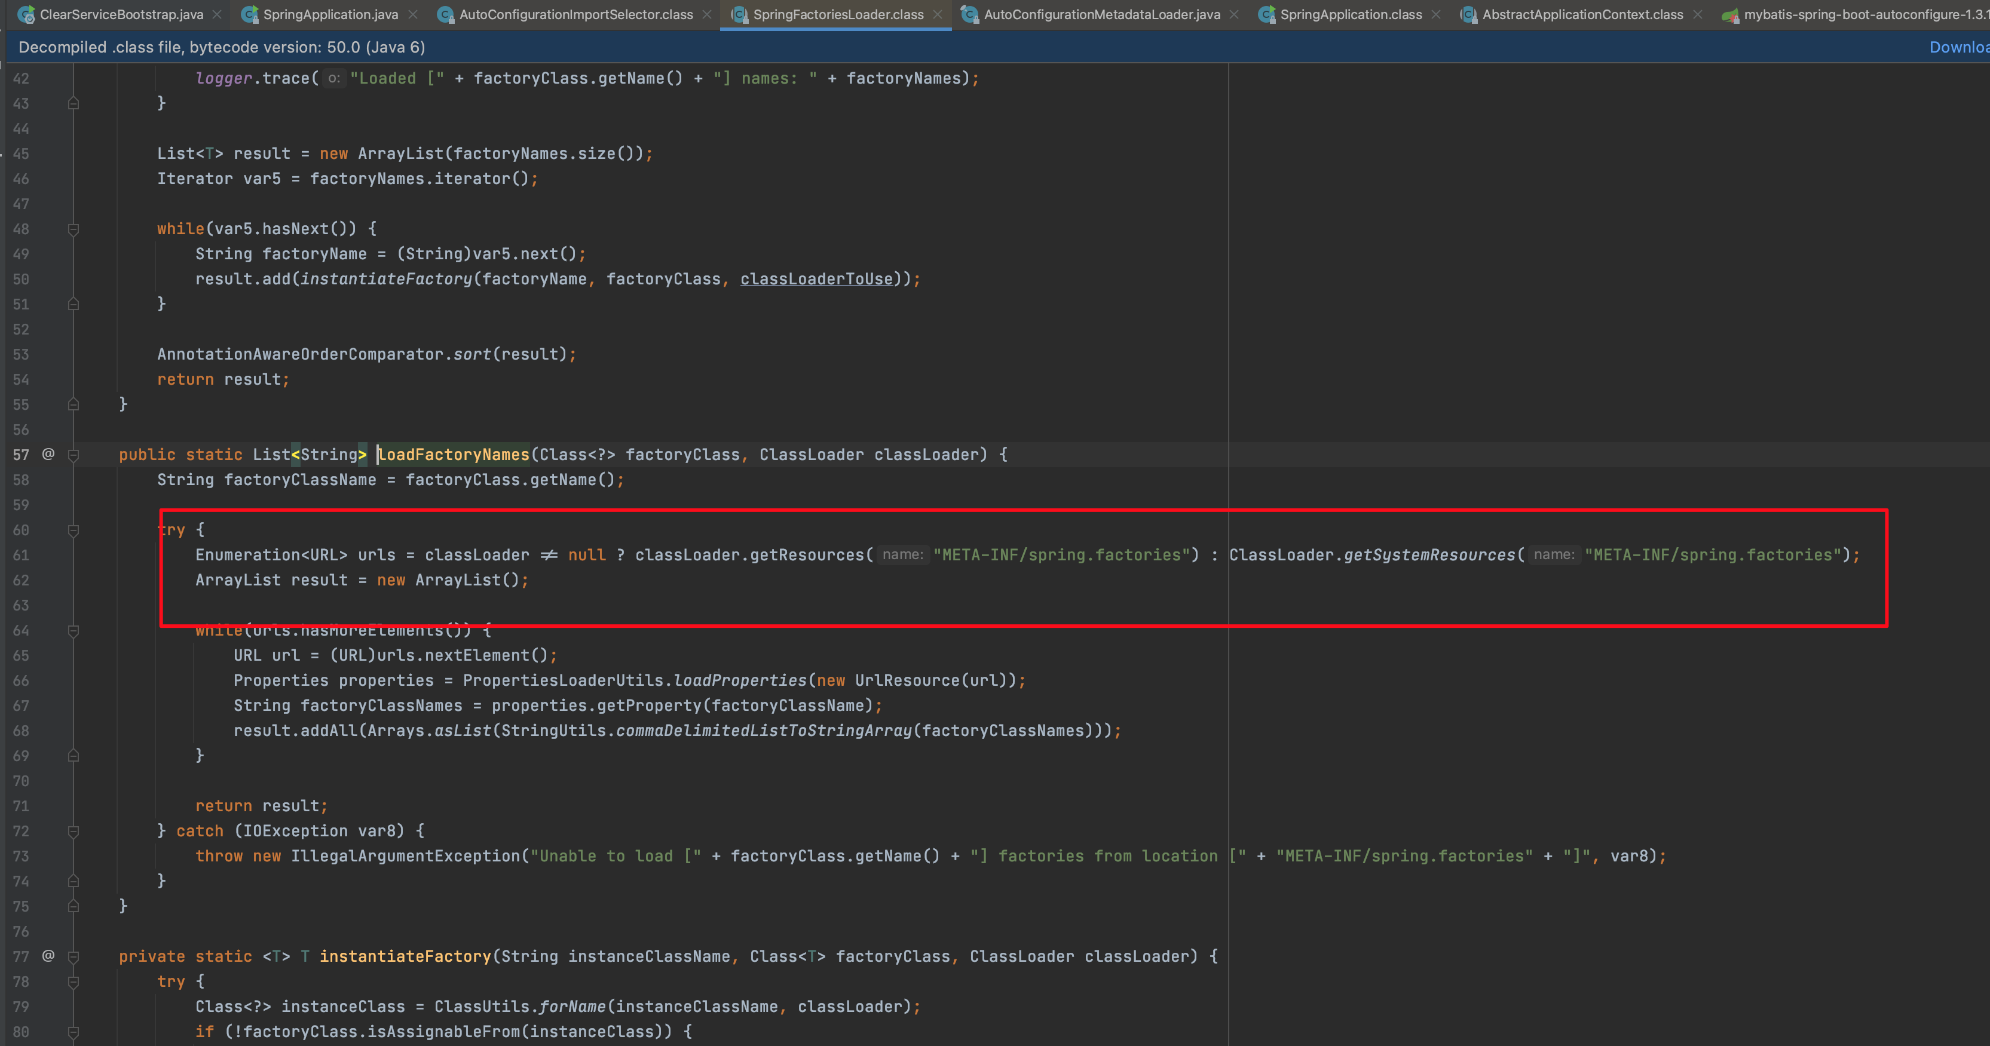The image size is (1990, 1046).
Task: Collapse loadFactoryNames method fold at line 57
Action: point(74,455)
